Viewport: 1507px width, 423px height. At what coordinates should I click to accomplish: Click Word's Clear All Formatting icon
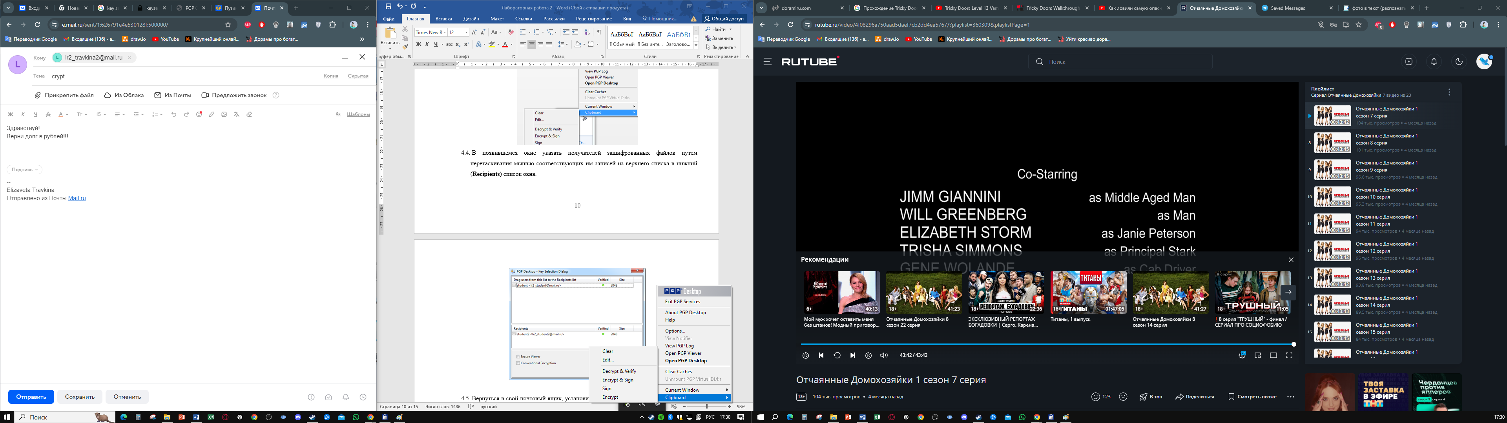point(511,32)
